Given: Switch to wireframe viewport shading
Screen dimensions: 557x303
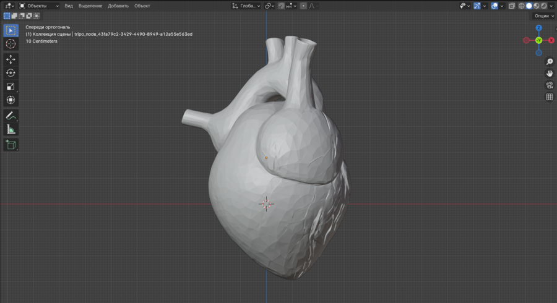Looking at the screenshot, I should tap(521, 6).
